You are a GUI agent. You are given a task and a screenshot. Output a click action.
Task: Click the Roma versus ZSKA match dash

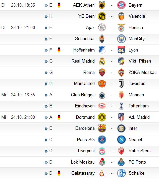point(112,73)
